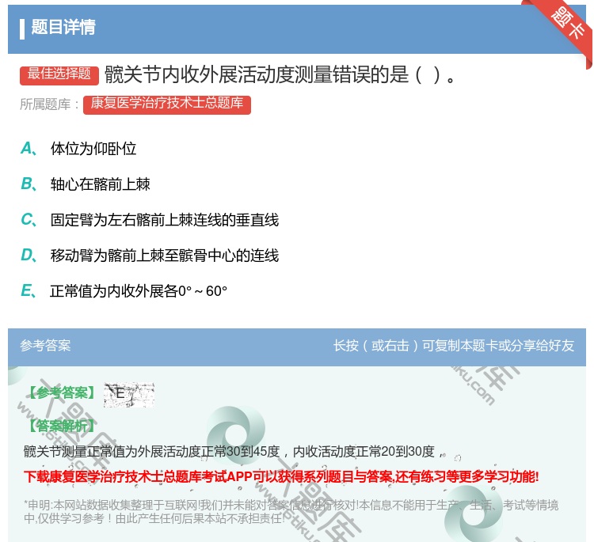Click the gray 申明 disclaimer text

[291, 512]
